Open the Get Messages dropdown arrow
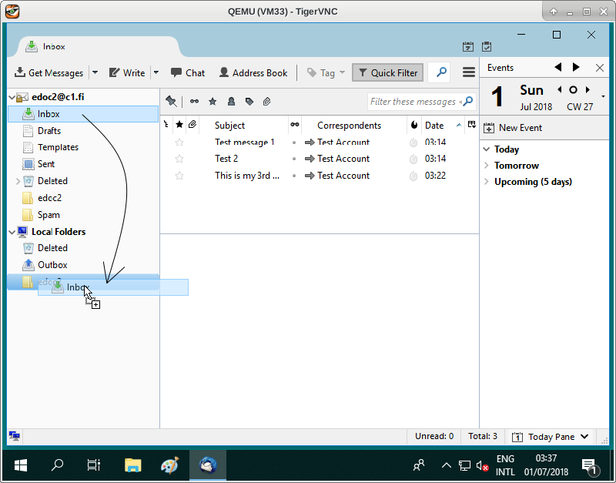The height and width of the screenshot is (483, 616). click(x=95, y=72)
